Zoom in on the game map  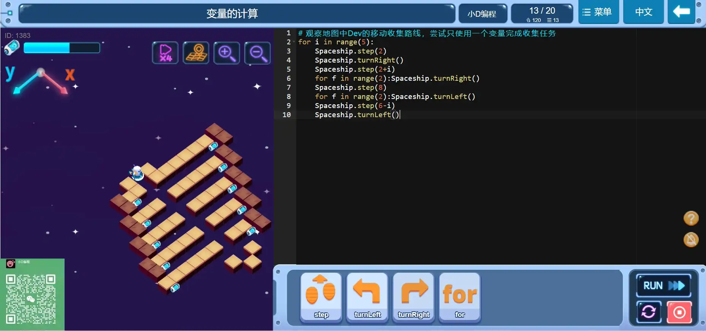227,53
